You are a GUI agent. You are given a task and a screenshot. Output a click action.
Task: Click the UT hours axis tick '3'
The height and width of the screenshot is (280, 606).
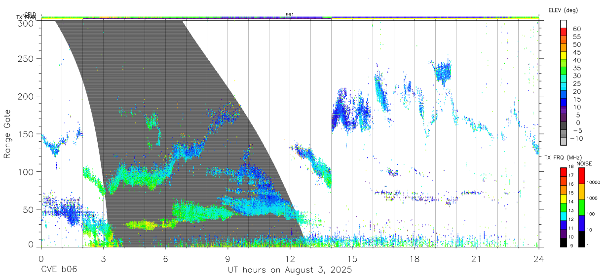click(x=103, y=259)
